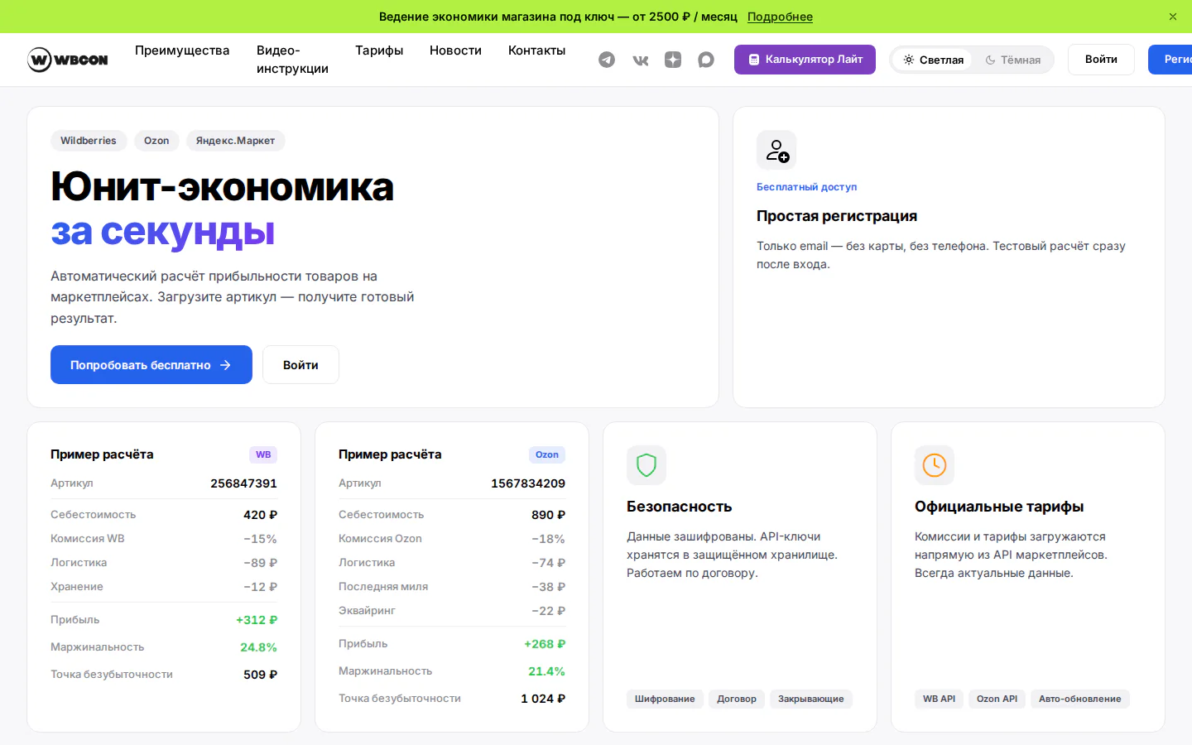Screen dimensions: 1192x745
Task: Click the Договор tag
Action: (737, 699)
